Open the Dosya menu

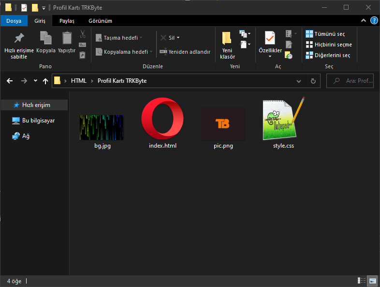(14, 21)
